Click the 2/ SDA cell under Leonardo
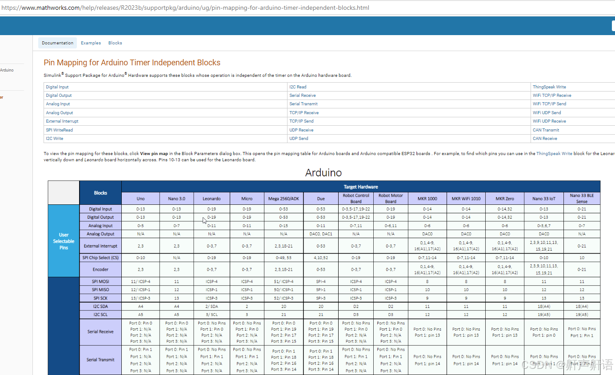The image size is (615, 375). (212, 307)
